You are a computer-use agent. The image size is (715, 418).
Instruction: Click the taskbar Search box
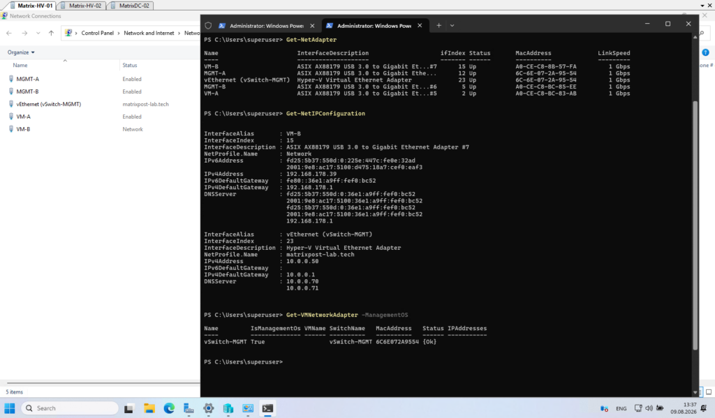[x=69, y=408]
